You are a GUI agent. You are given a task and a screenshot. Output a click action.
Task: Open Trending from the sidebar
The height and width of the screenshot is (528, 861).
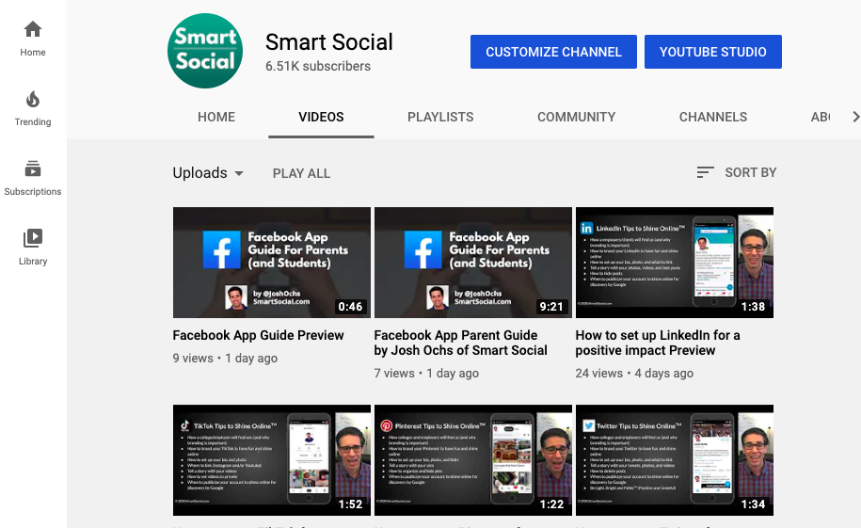click(33, 108)
